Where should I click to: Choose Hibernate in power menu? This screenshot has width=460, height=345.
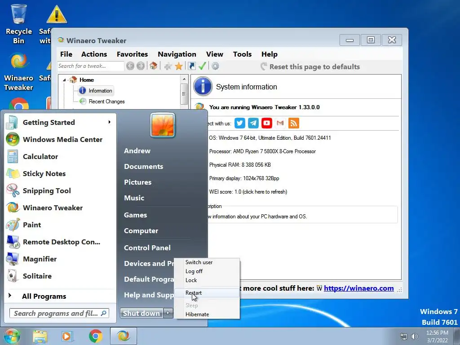[x=207, y=314]
